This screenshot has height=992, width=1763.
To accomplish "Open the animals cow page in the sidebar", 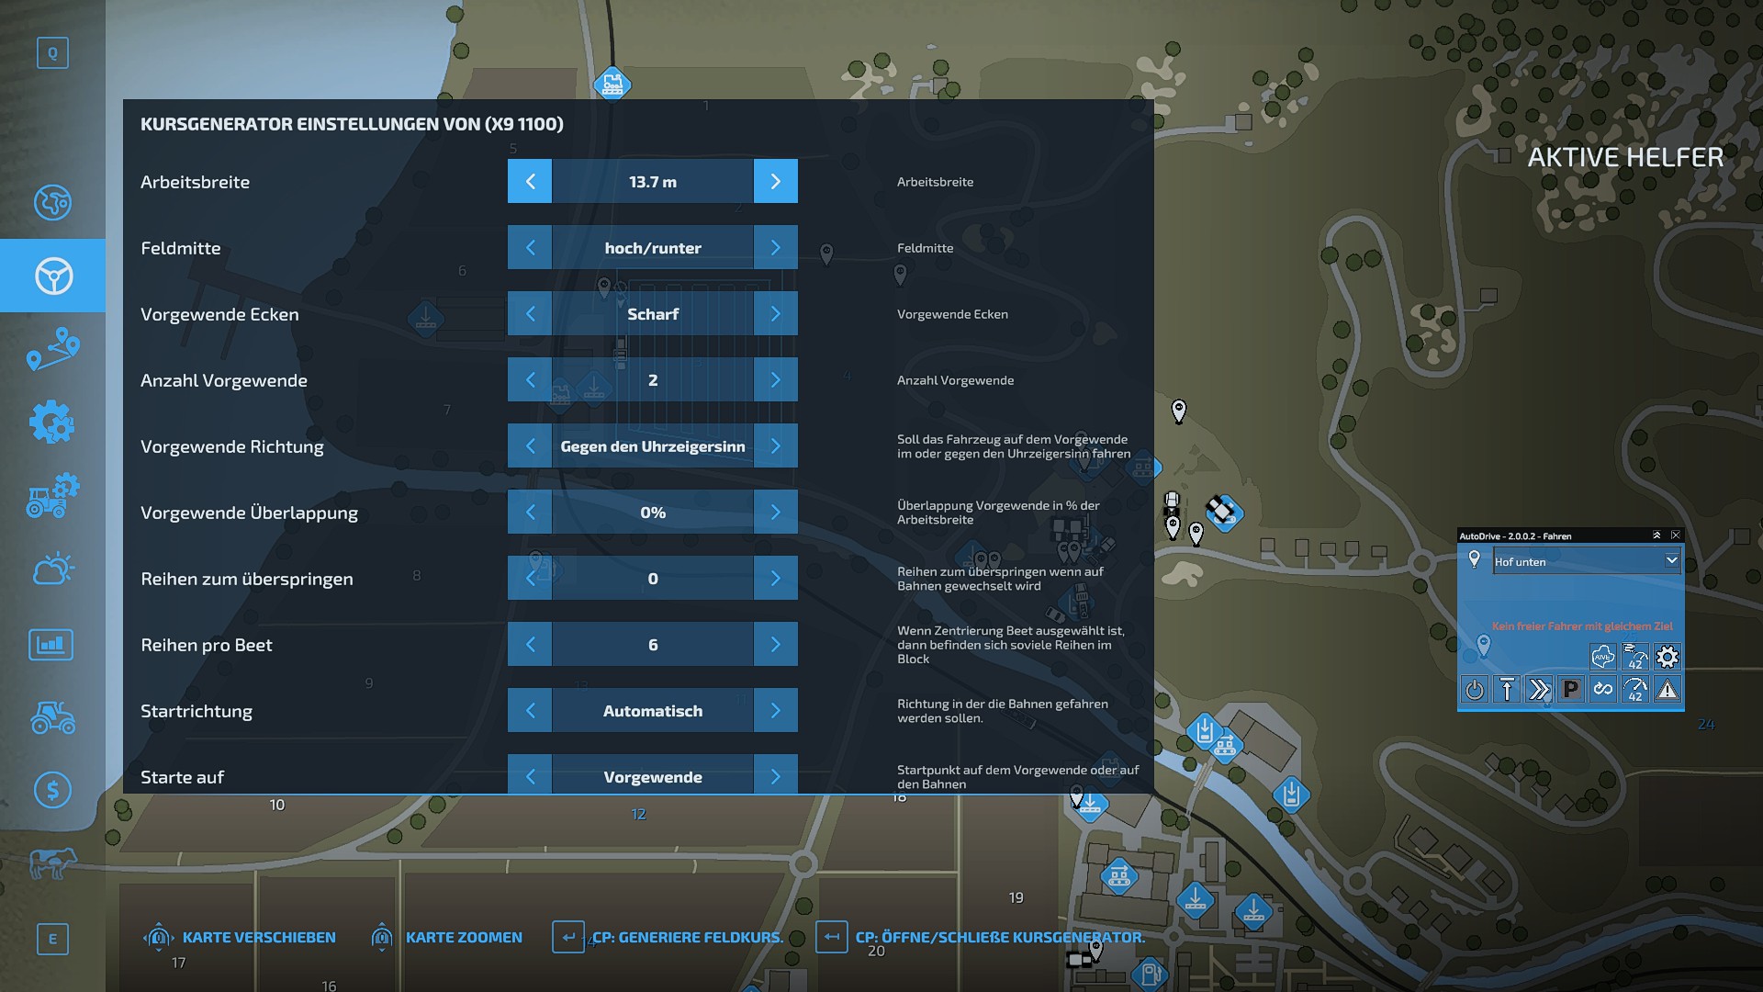I will [52, 863].
